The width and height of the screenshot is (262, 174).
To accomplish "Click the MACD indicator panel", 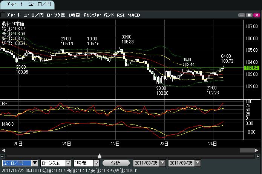I will 113,129.
